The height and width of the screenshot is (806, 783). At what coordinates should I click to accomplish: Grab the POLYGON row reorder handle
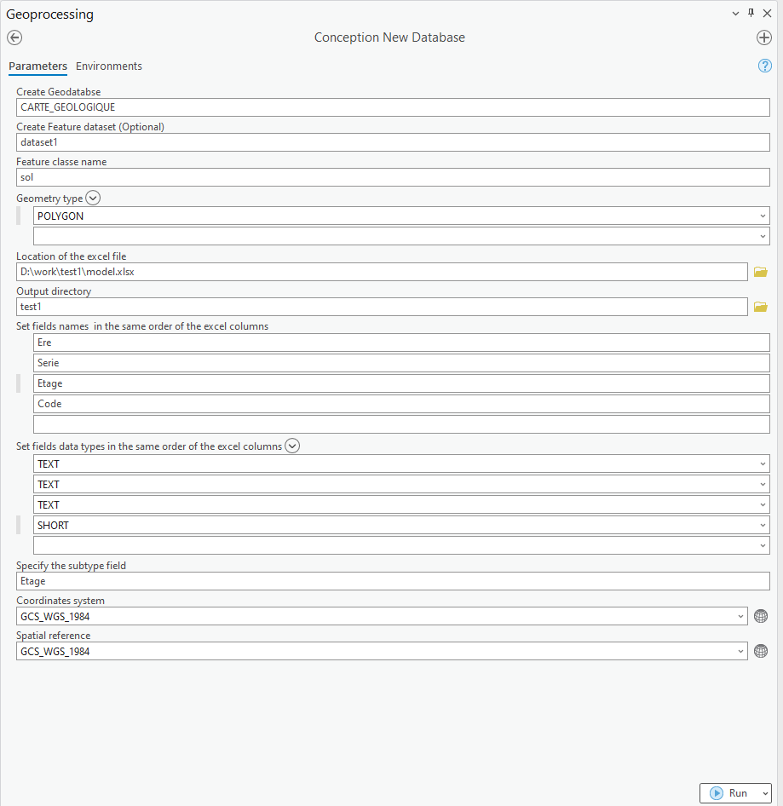click(x=19, y=216)
